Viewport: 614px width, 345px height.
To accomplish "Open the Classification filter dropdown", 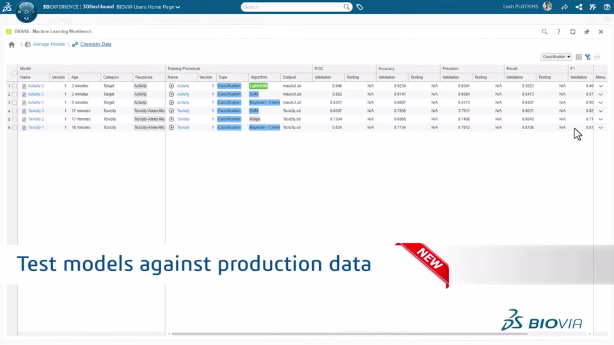I will pos(556,57).
